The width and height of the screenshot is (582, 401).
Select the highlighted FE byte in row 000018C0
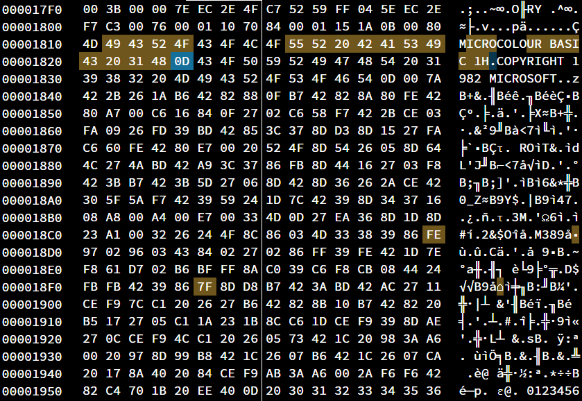point(433,234)
